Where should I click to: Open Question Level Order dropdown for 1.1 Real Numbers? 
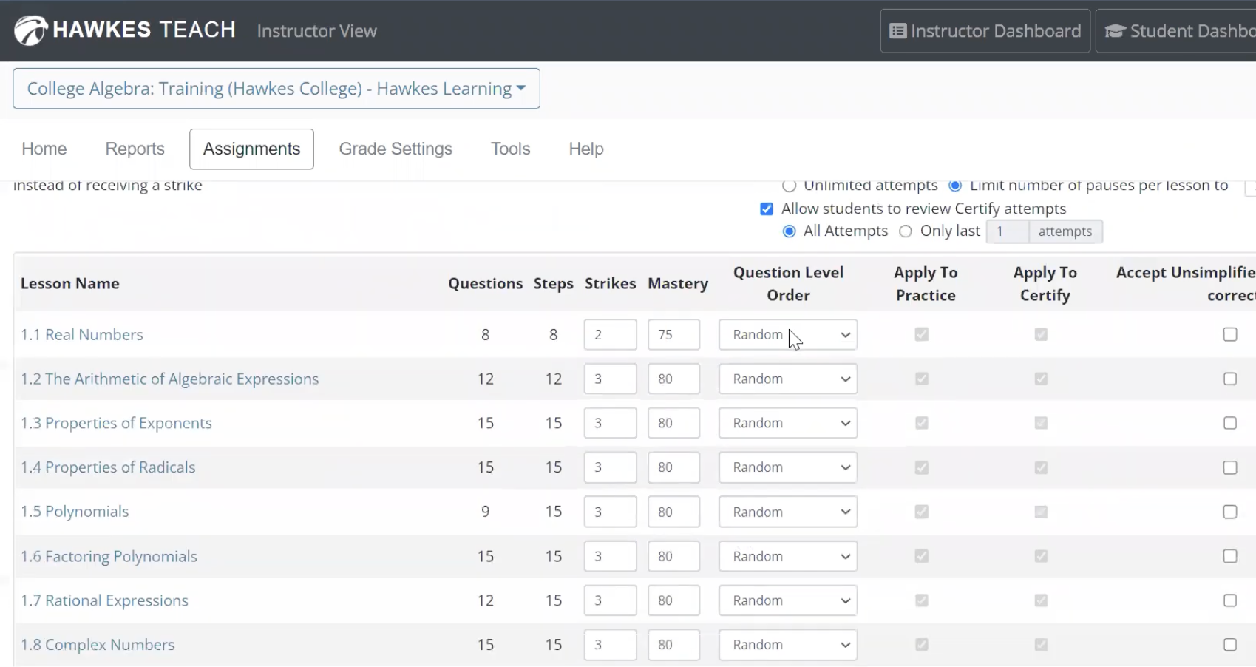tap(788, 334)
